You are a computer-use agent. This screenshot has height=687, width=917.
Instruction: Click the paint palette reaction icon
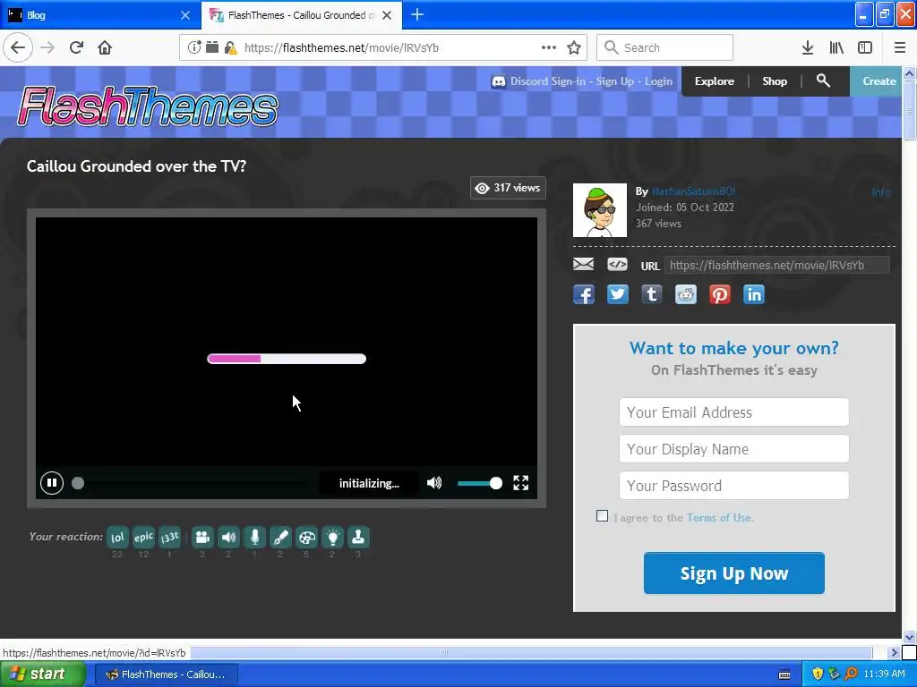point(306,537)
